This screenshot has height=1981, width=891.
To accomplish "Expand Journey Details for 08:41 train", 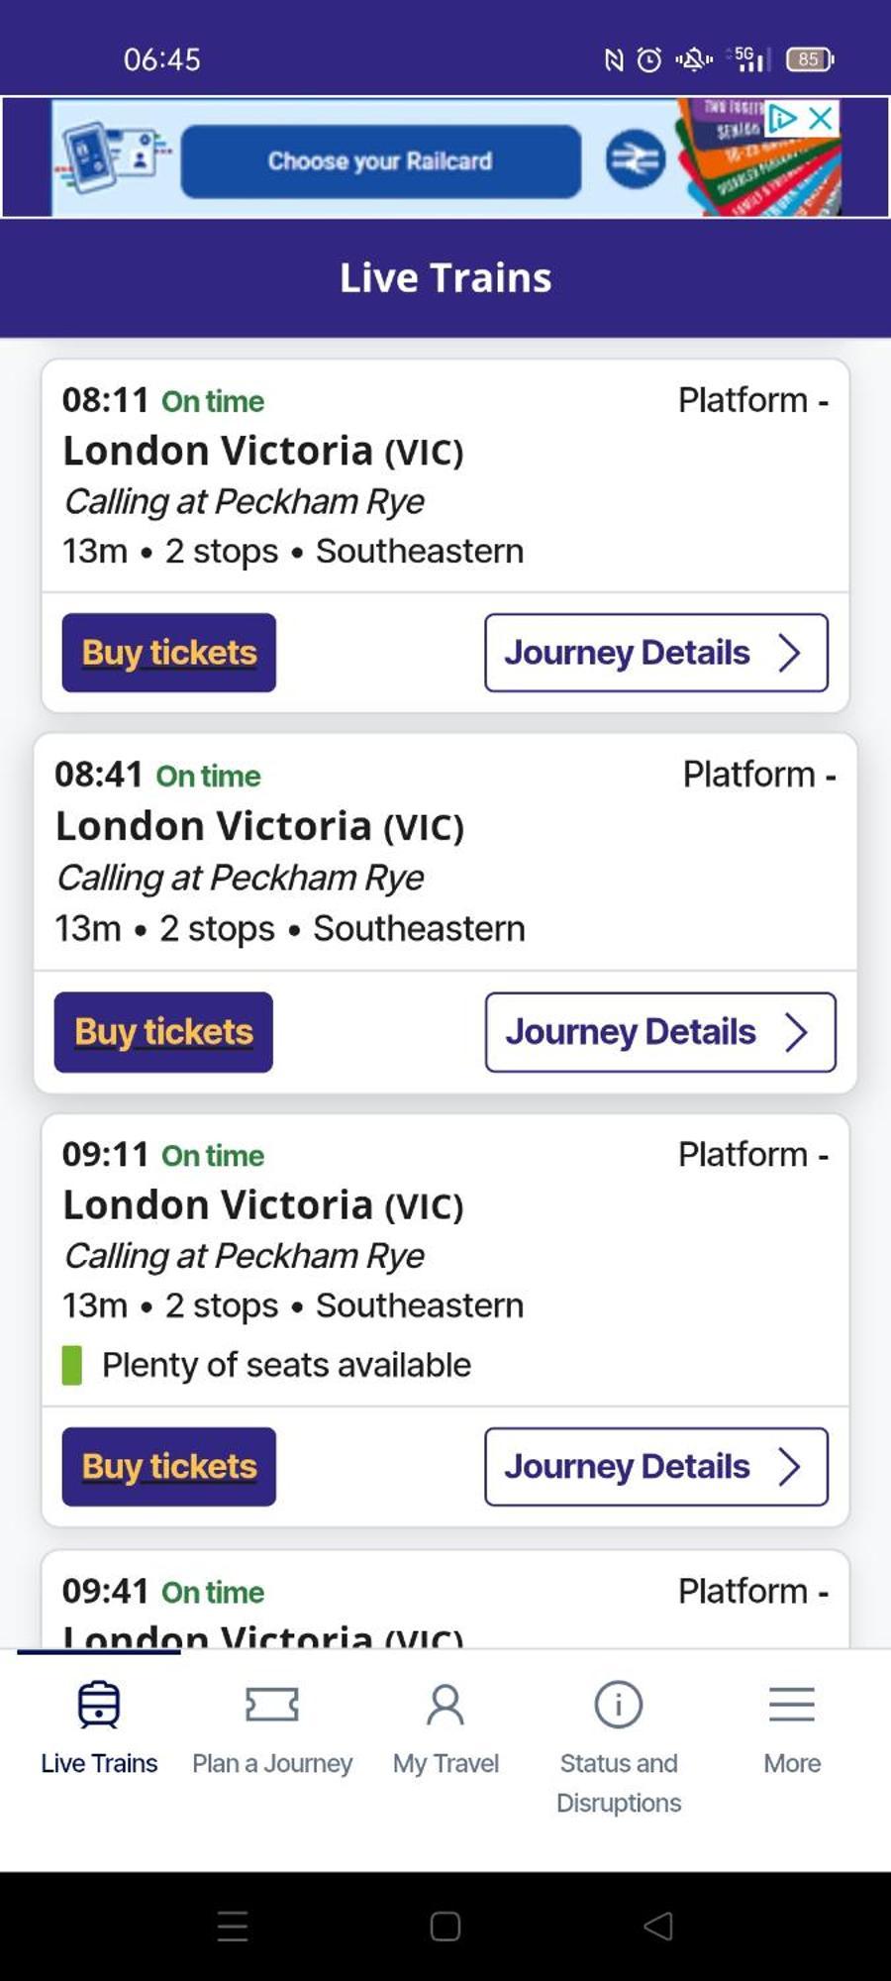I will pos(660,1032).
